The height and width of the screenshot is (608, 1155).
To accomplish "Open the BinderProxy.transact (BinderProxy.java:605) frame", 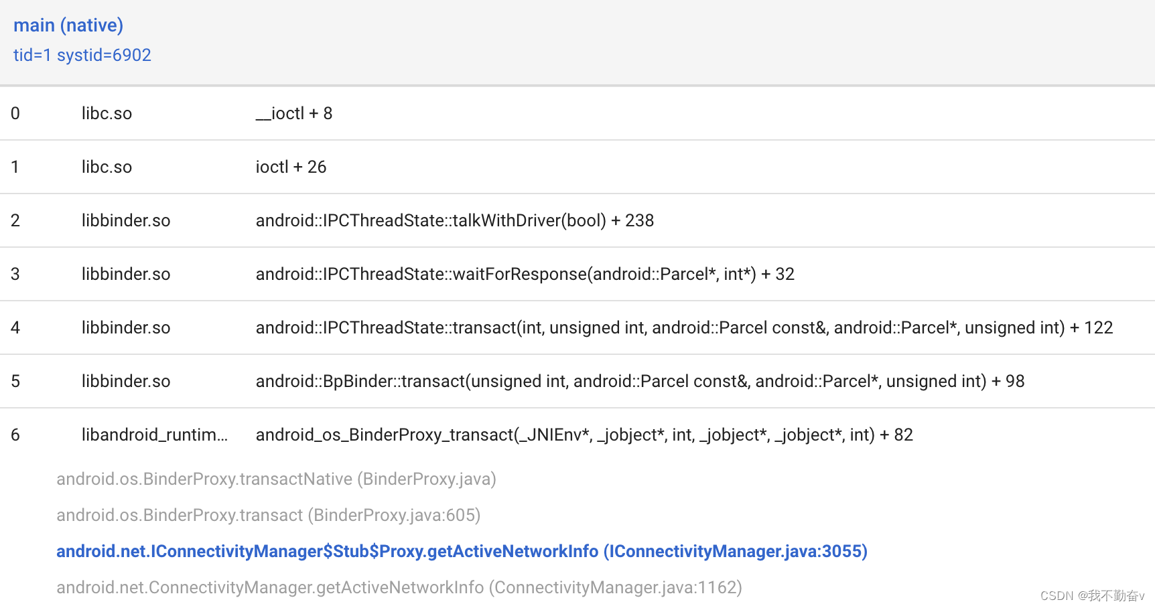I will pos(268,515).
